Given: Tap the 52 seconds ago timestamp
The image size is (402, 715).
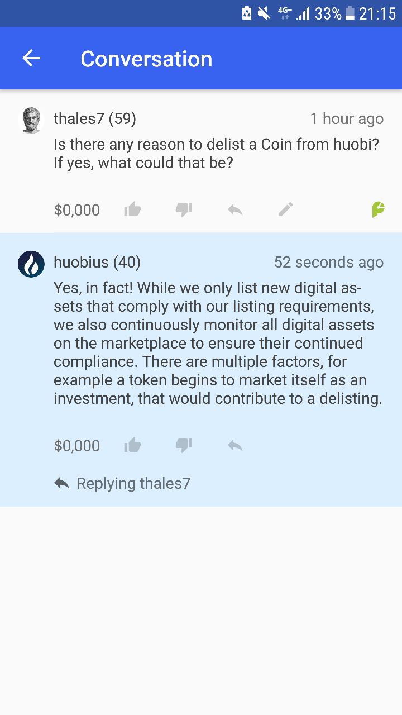Looking at the screenshot, I should coord(329,262).
